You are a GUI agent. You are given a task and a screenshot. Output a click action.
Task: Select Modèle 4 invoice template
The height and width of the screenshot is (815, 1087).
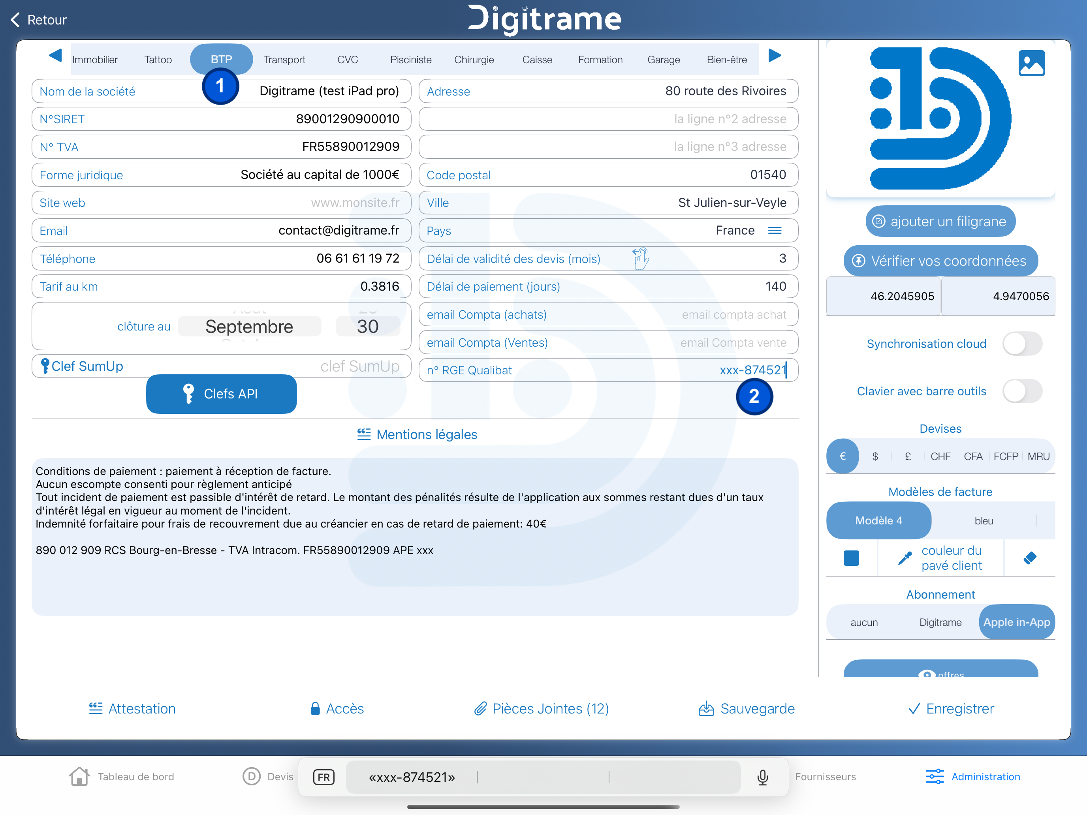click(878, 520)
